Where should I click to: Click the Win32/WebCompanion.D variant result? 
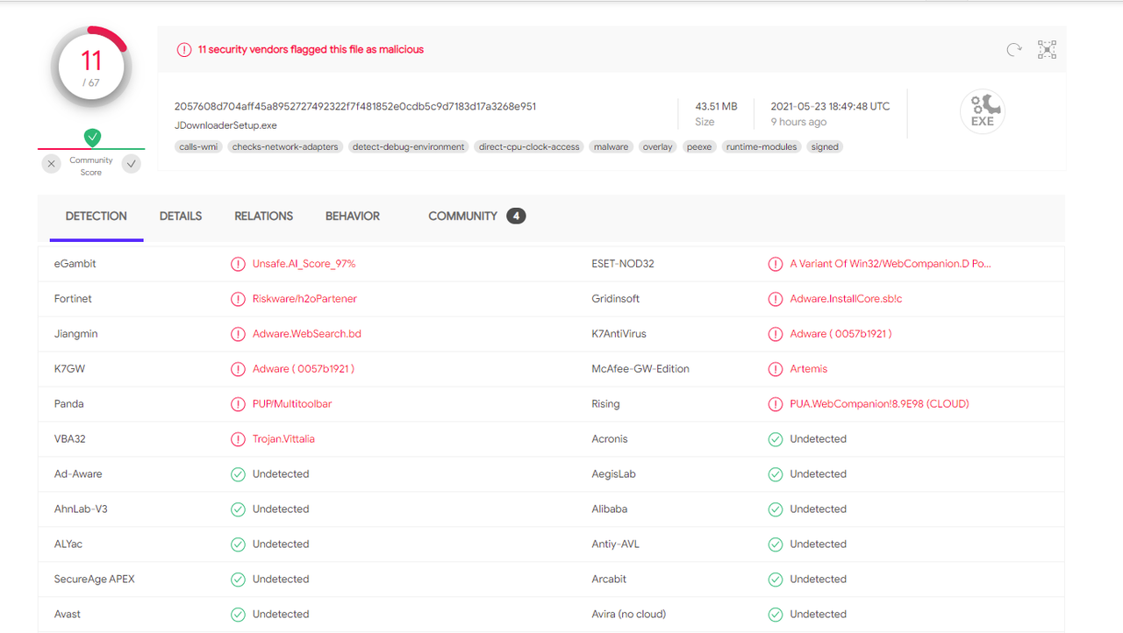[x=891, y=264]
